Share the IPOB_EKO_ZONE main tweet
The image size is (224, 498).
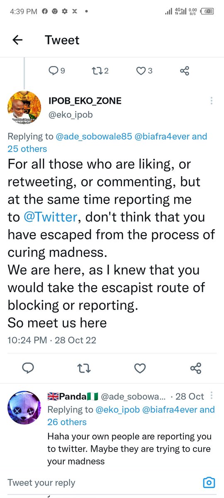(195, 368)
